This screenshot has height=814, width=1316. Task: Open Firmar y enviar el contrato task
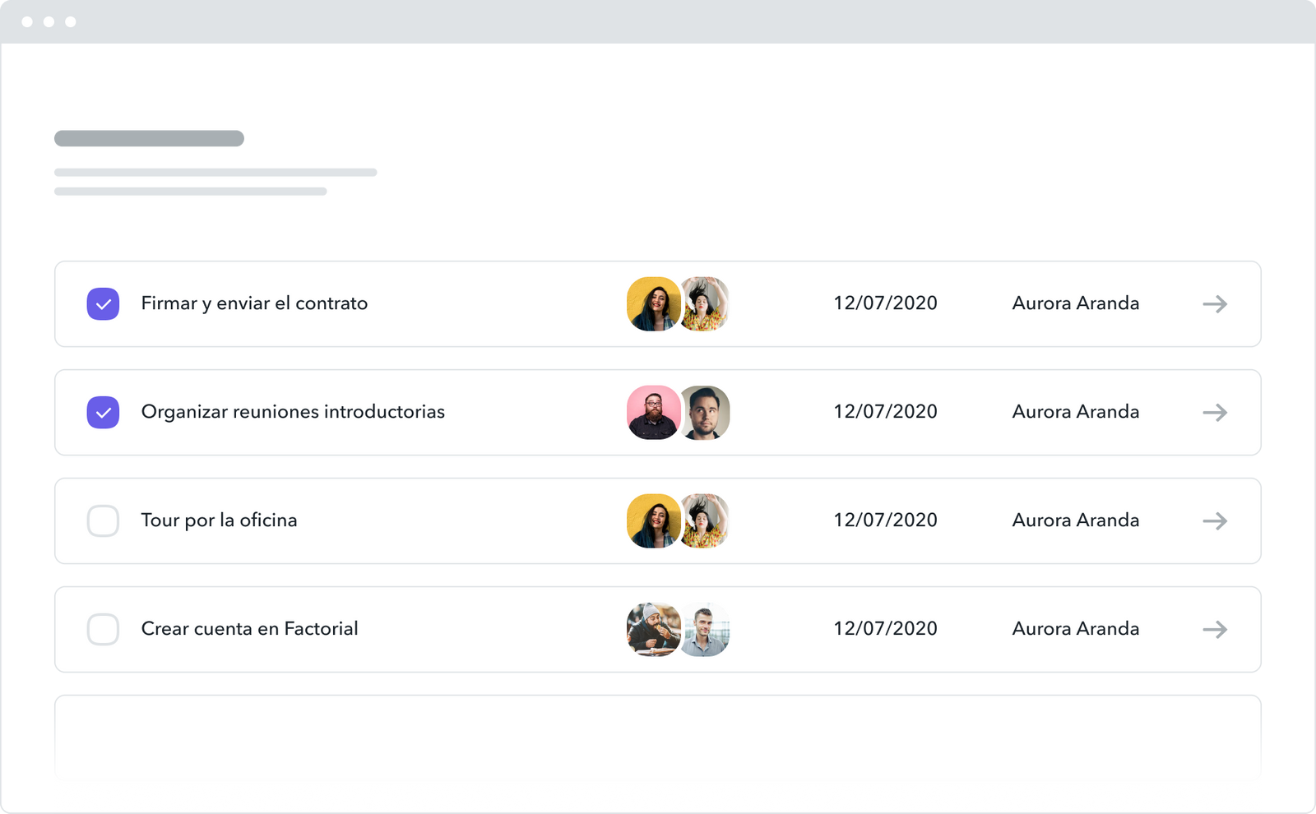click(254, 303)
